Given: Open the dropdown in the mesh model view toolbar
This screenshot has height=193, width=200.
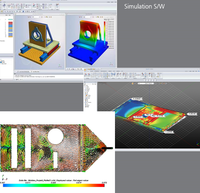Looking at the screenshot, I should 36,17.
